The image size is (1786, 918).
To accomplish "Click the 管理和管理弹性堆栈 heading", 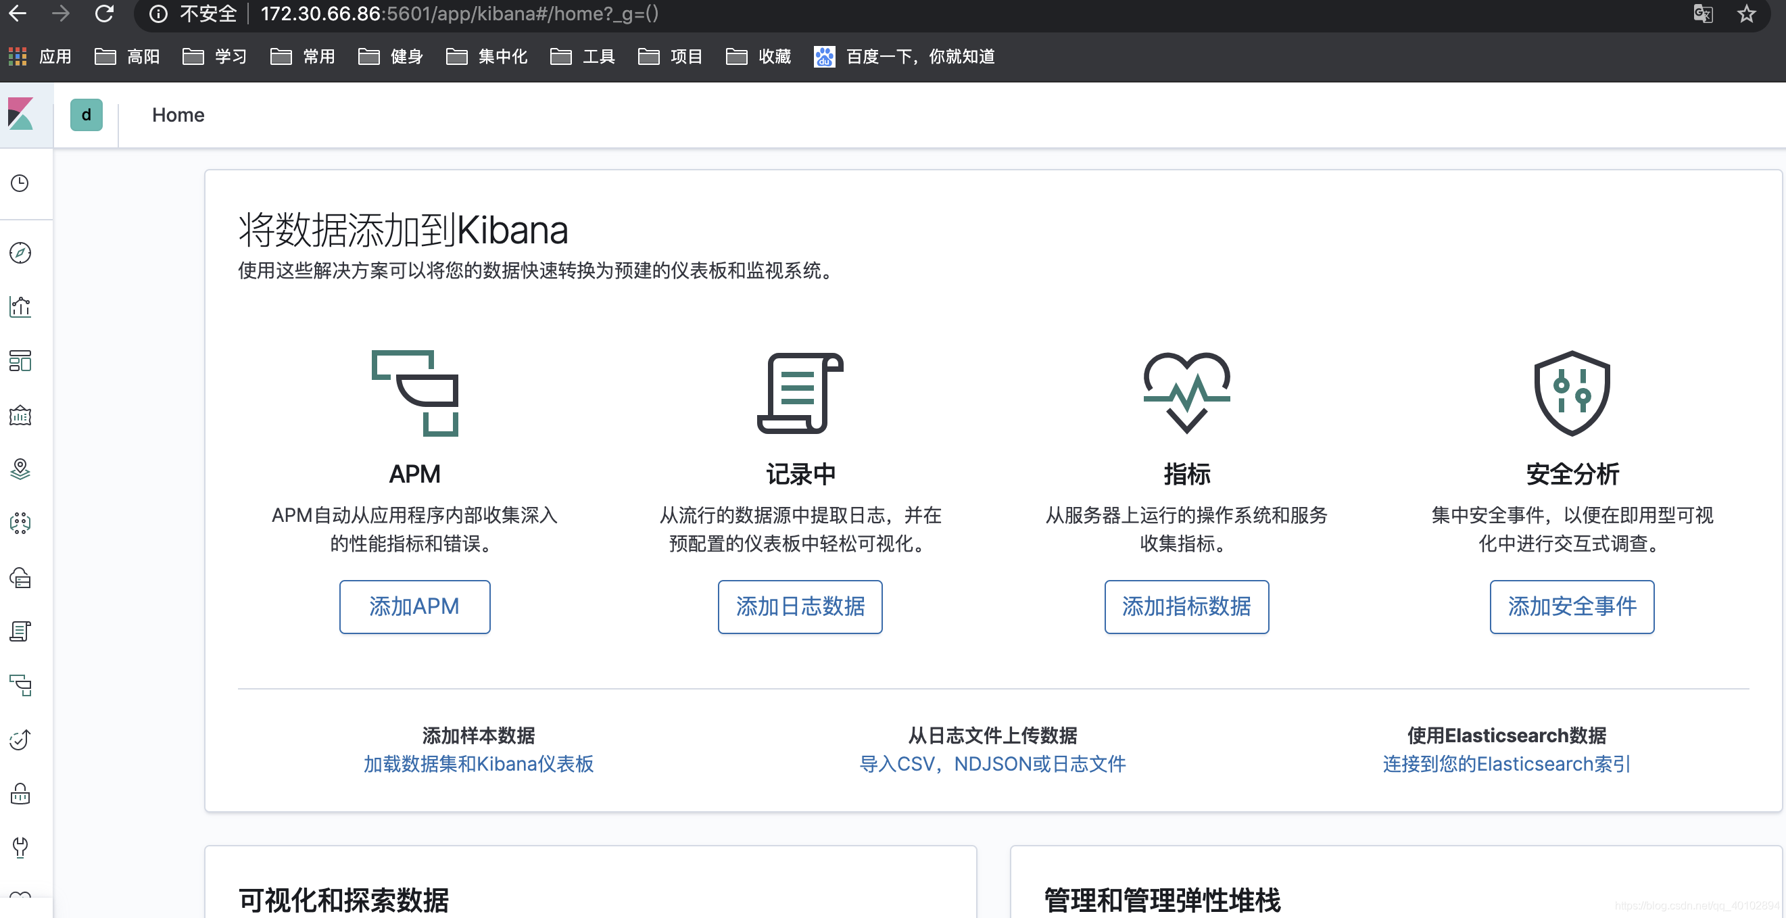I will tap(1162, 900).
